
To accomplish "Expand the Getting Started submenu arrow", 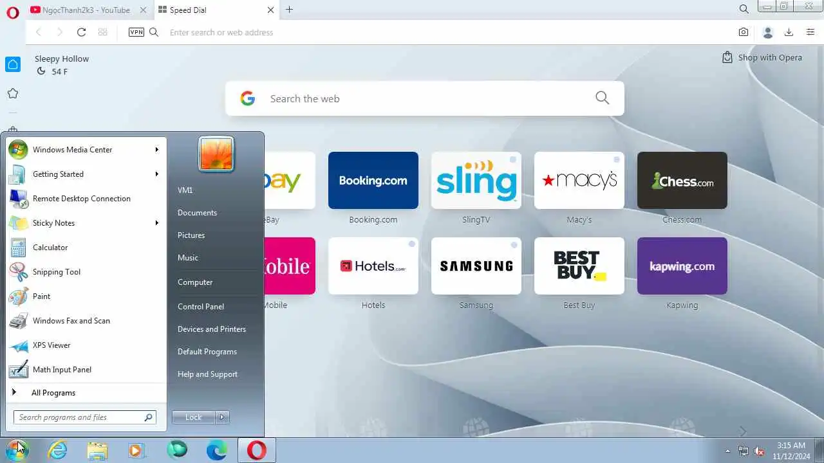I will point(156,174).
